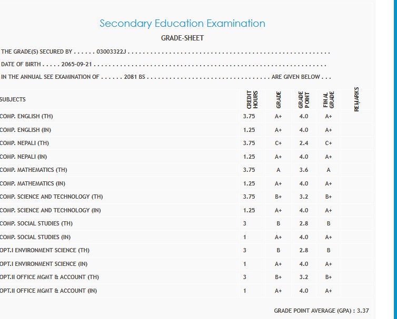Select OPT.II OFFICE MGMT & ACCOUNT (IN) label
The width and height of the screenshot is (397, 319).
pyautogui.click(x=48, y=291)
